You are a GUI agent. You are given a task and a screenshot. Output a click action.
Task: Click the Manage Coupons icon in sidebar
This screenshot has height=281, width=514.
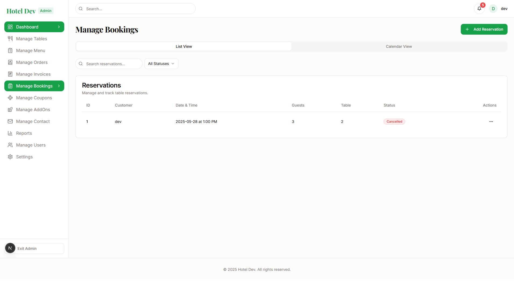10,98
